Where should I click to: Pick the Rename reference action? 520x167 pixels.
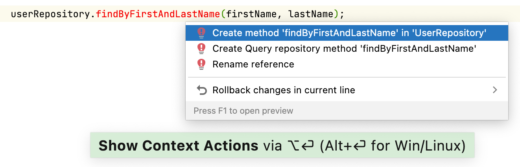(253, 64)
